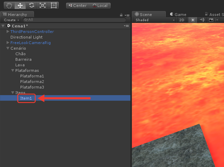Screen dimensions: 224x167
Task: Open the Shaded draw mode dropdown
Action: 155,20
